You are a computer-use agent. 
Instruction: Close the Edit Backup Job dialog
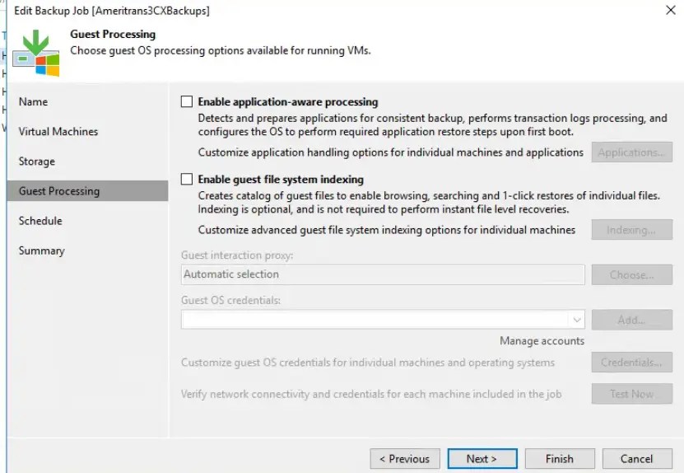(671, 10)
